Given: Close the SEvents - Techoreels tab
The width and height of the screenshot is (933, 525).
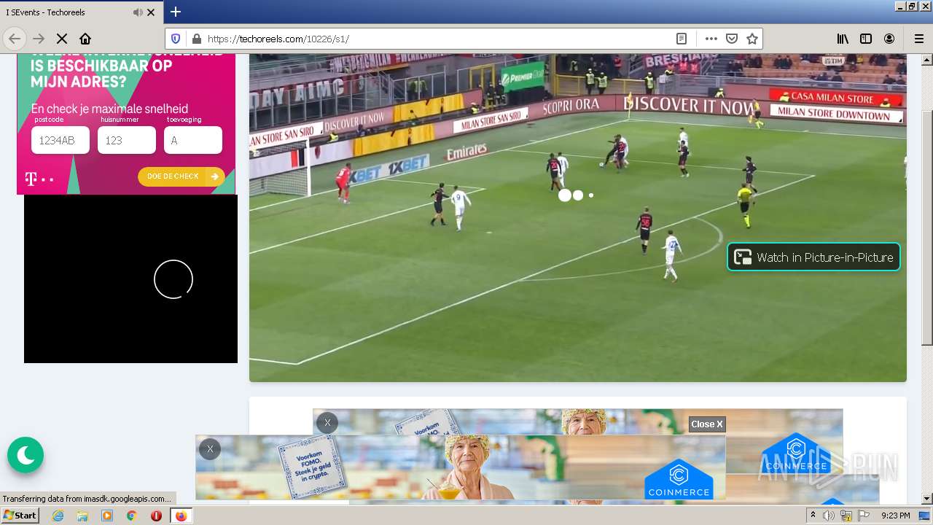Looking at the screenshot, I should 151,12.
